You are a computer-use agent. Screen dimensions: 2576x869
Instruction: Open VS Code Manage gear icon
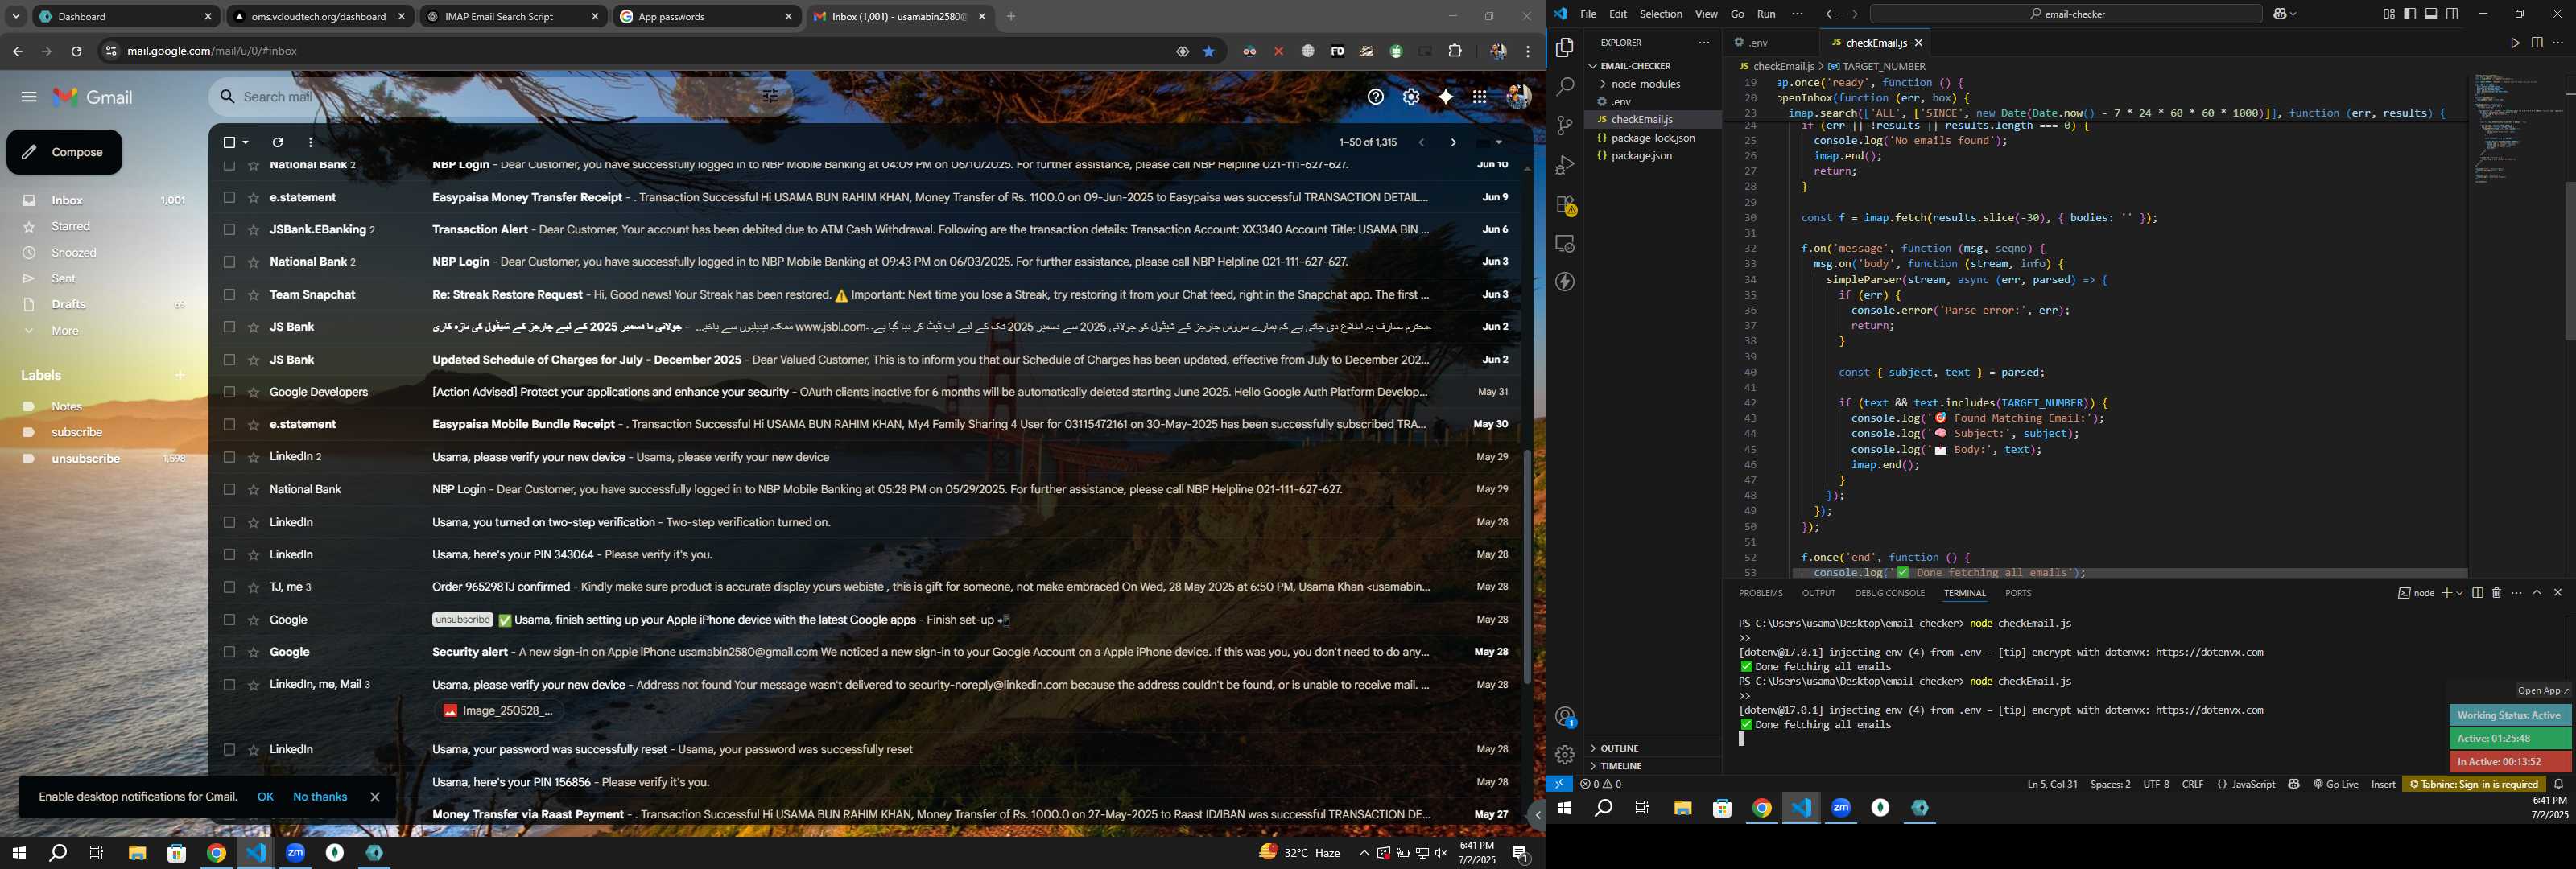coord(1565,755)
